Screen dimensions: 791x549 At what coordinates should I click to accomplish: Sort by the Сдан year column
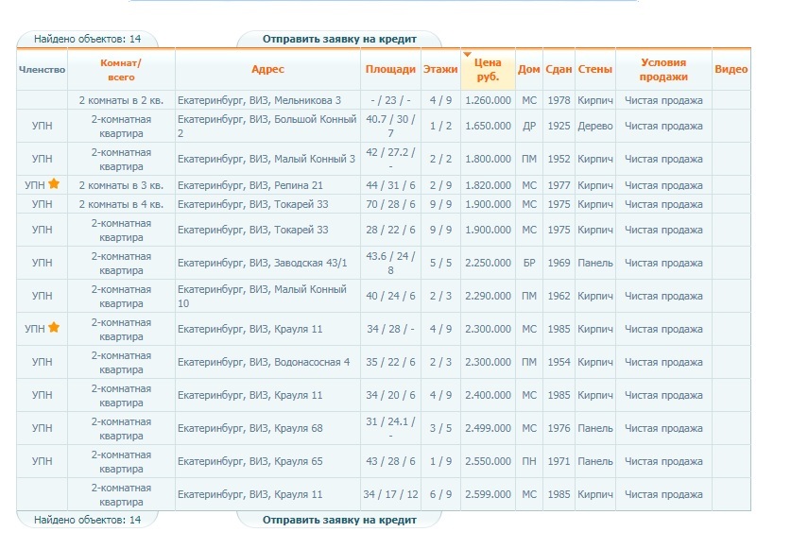pos(559,70)
